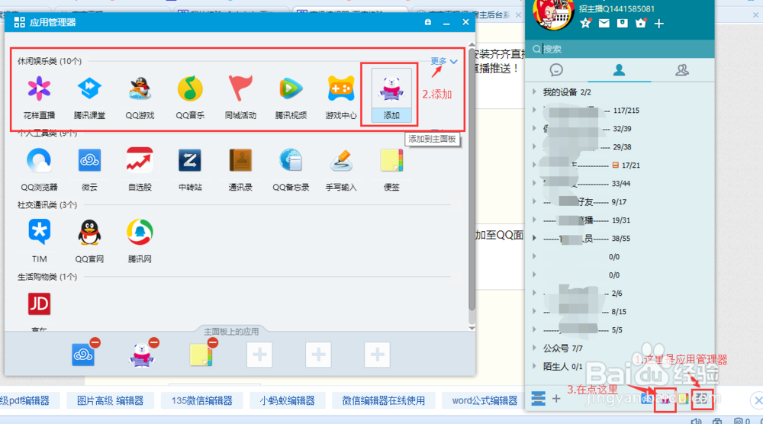Click the plus icon in QQ header
Screen dimensions: 763x424
pyautogui.click(x=659, y=24)
